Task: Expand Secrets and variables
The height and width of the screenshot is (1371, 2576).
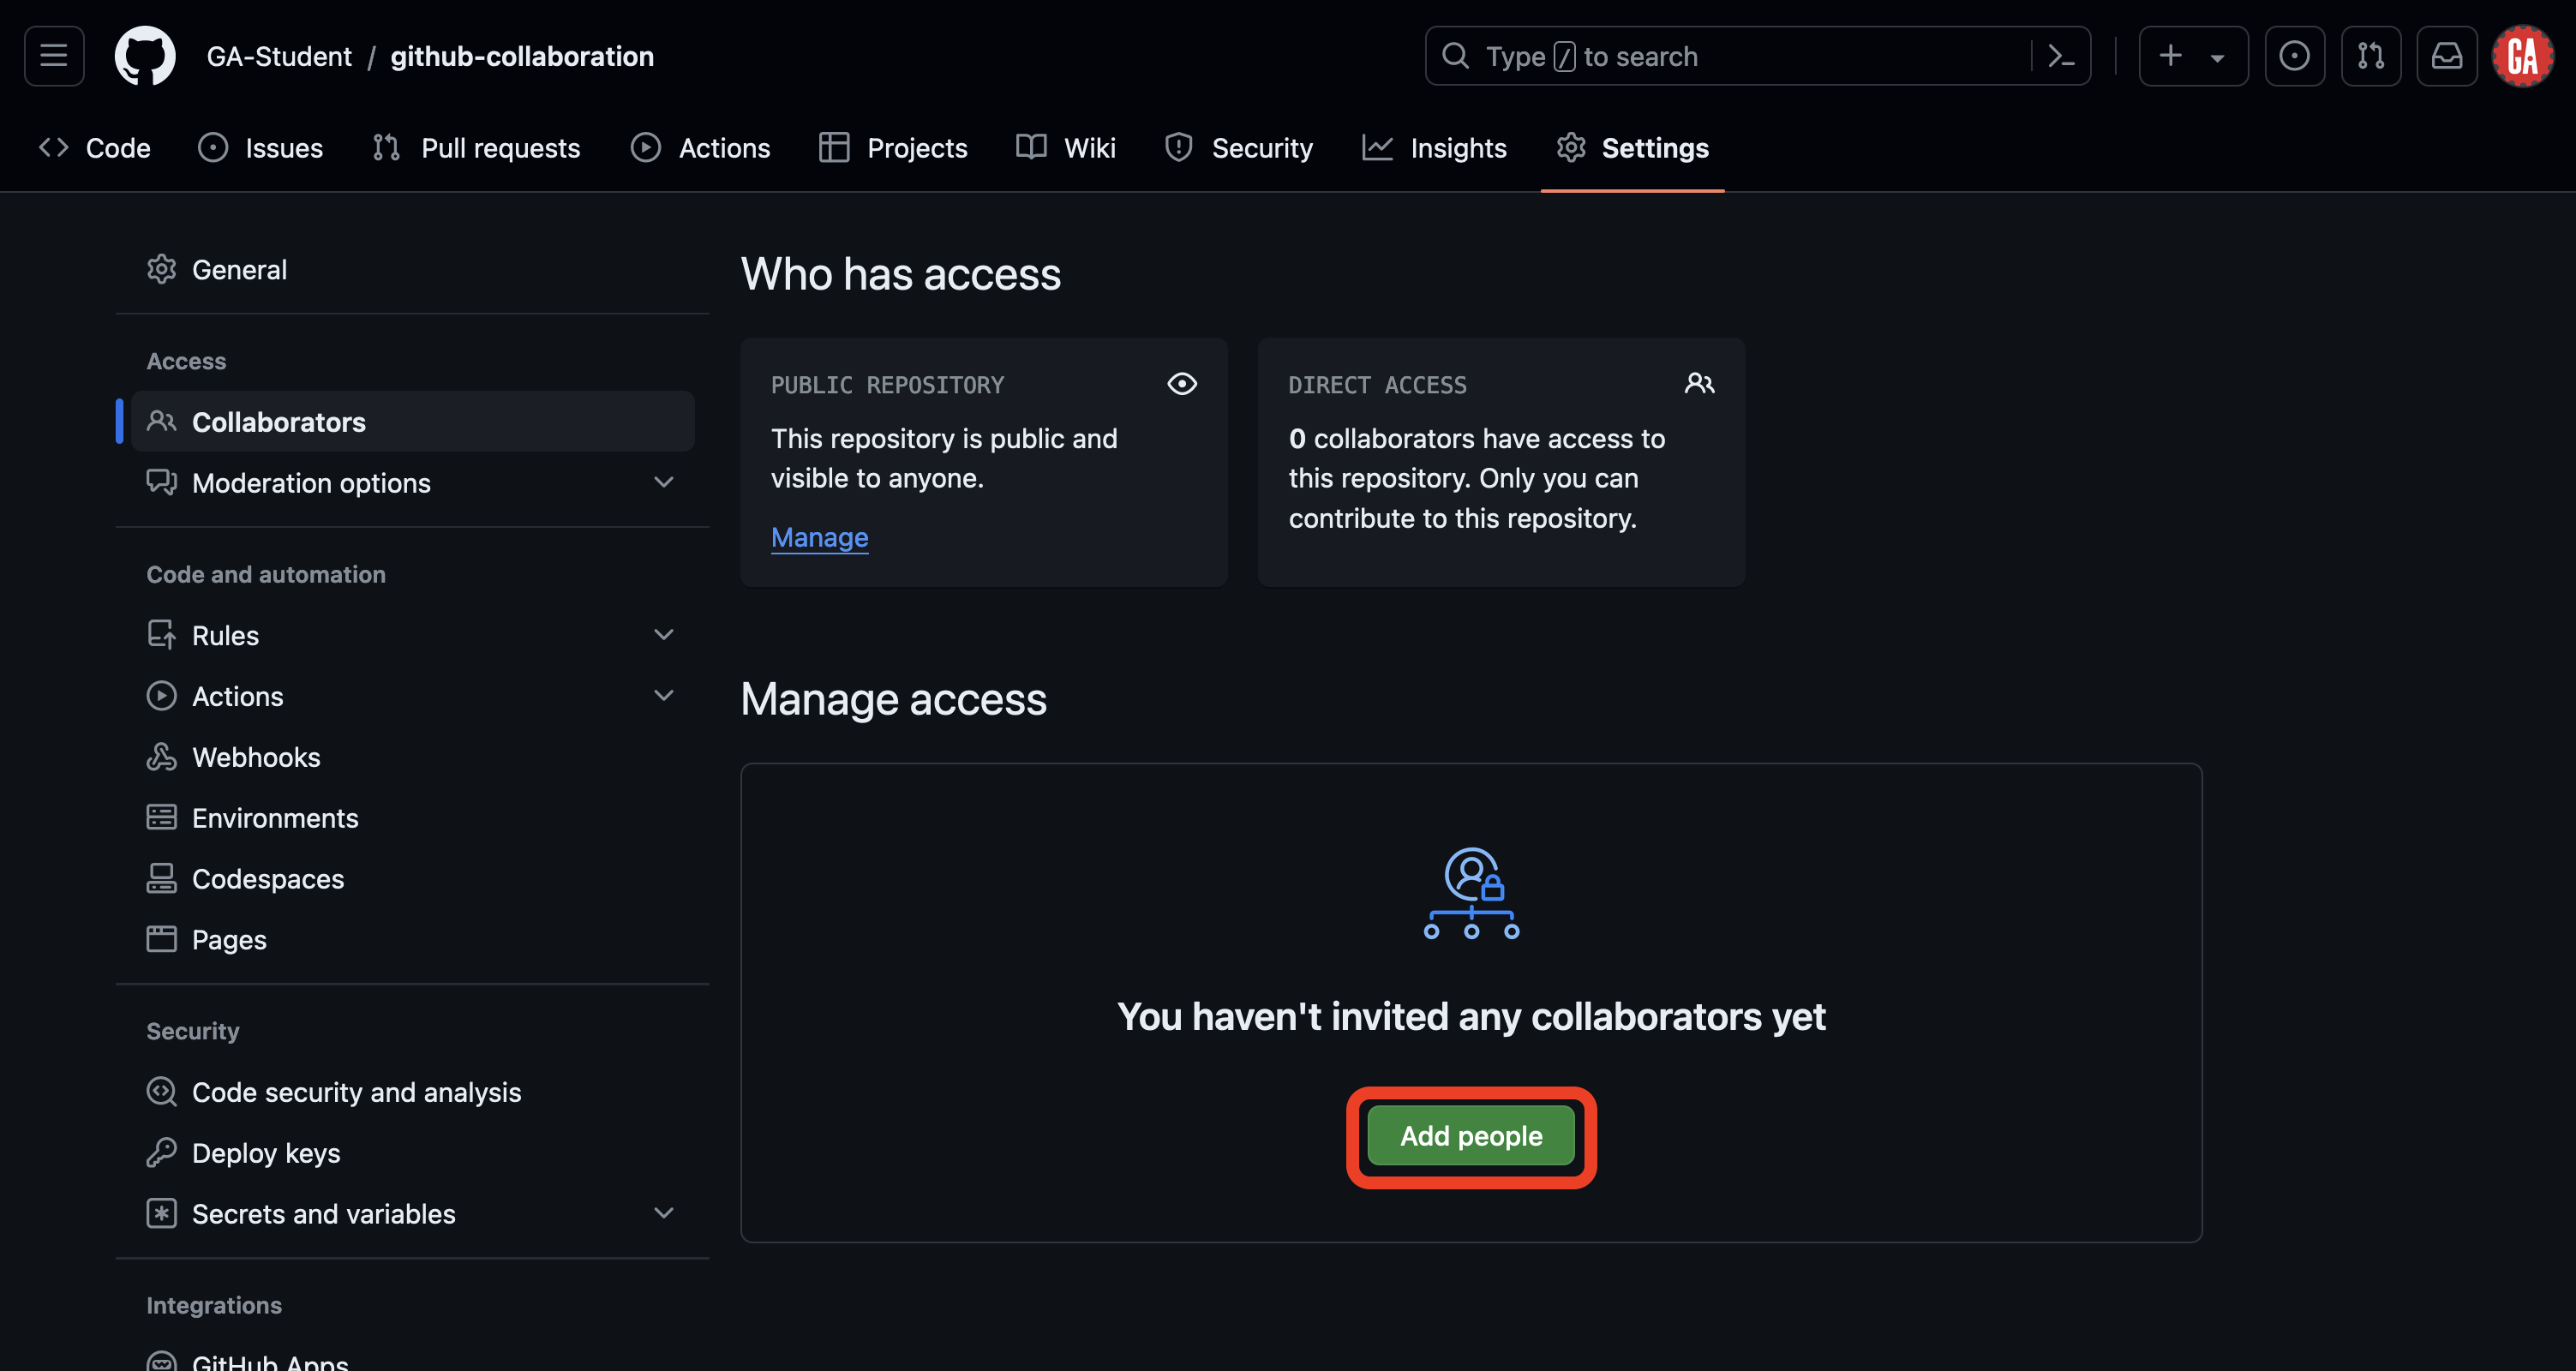Action: click(x=322, y=1213)
